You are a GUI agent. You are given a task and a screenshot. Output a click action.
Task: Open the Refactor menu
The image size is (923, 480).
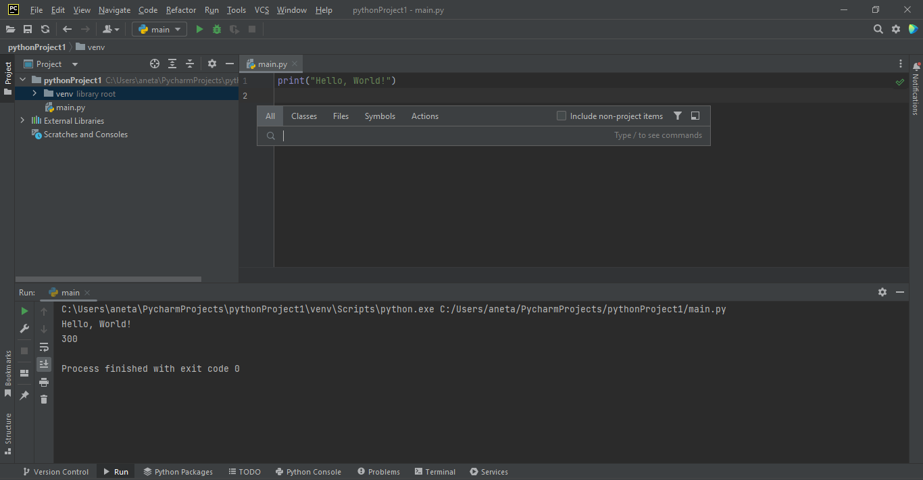click(x=180, y=9)
